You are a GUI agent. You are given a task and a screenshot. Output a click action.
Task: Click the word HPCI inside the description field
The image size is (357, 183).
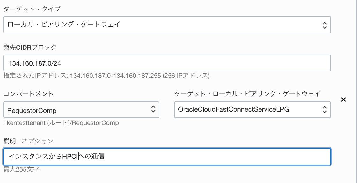click(70, 157)
